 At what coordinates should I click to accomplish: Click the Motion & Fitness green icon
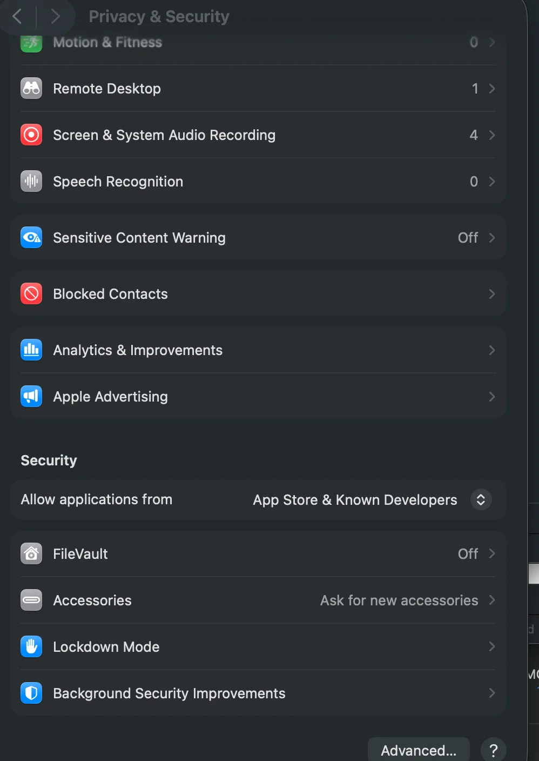31,42
